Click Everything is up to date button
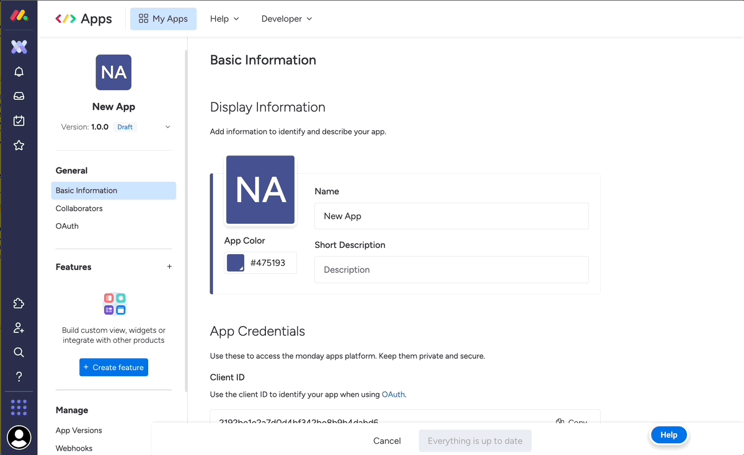The height and width of the screenshot is (455, 744). 475,441
